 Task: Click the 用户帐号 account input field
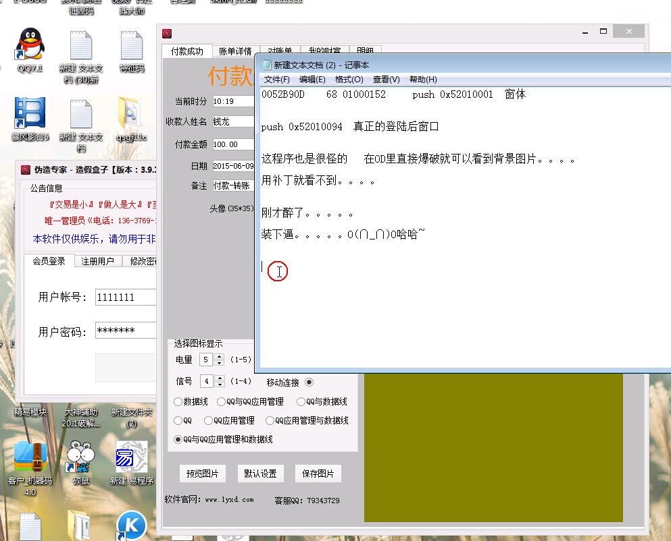point(126,297)
